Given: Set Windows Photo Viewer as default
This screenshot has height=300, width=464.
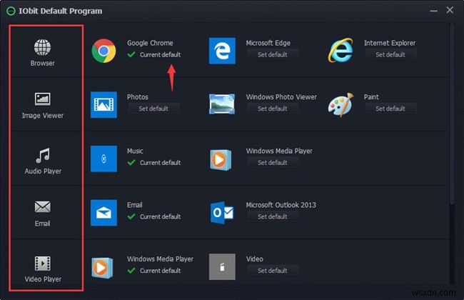Looking at the screenshot, I should [x=273, y=109].
